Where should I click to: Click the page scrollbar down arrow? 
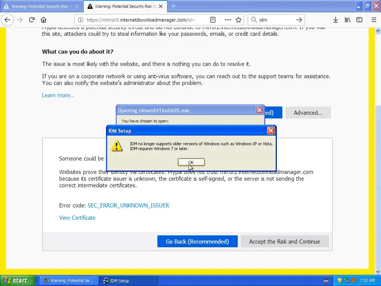tap(378, 271)
